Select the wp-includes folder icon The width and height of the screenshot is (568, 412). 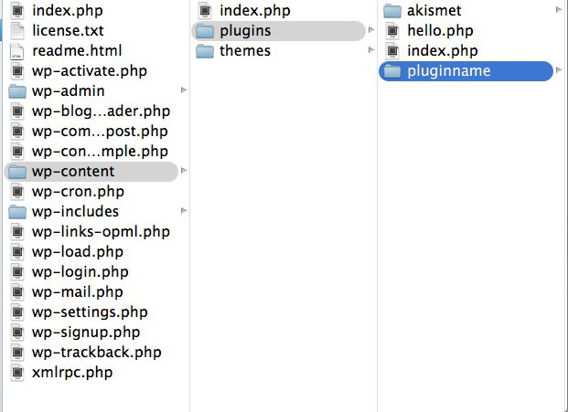[17, 212]
